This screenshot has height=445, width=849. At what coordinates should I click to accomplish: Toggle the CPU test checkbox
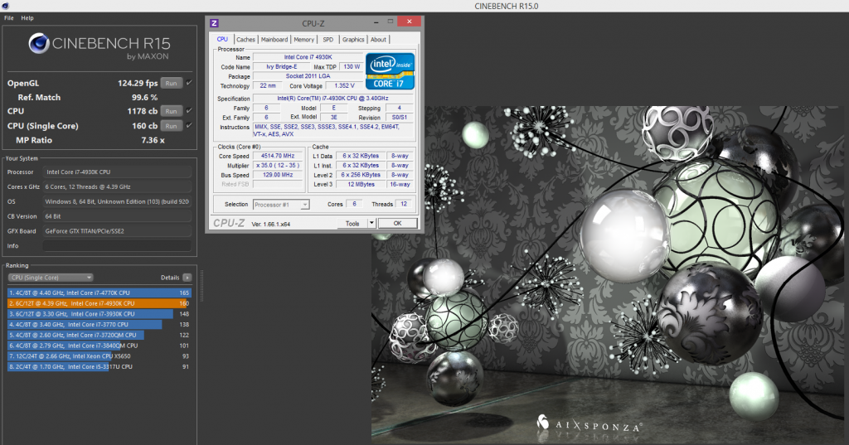(x=189, y=111)
